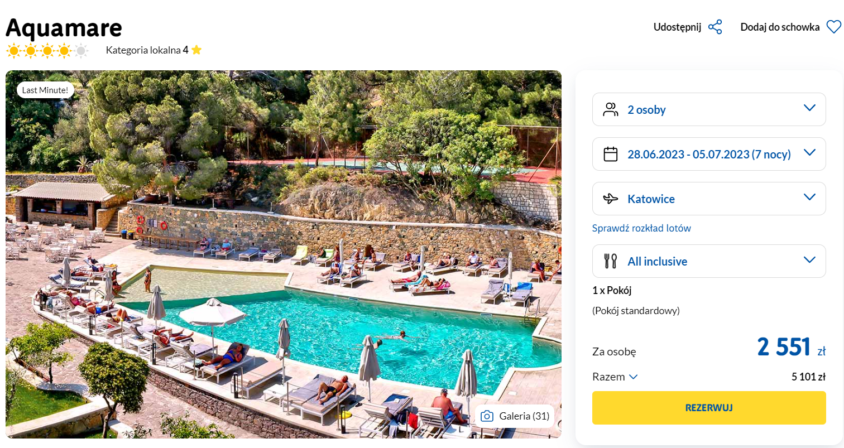The height and width of the screenshot is (448, 844).
Task: Click the yellow star by Kategoria lokalna
Action: point(196,50)
